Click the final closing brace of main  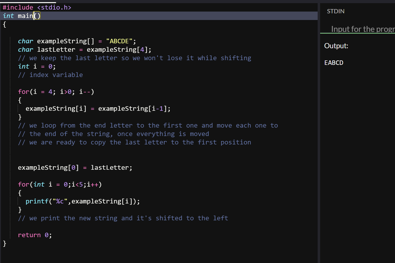click(x=4, y=243)
